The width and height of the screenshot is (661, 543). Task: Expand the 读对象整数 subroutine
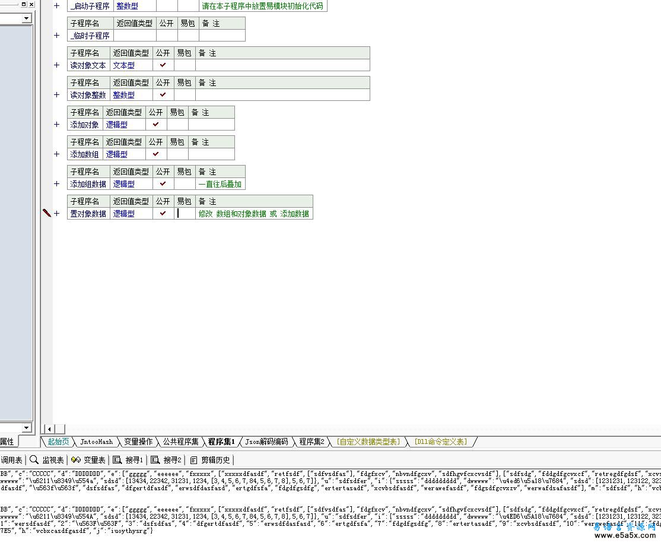click(x=57, y=95)
